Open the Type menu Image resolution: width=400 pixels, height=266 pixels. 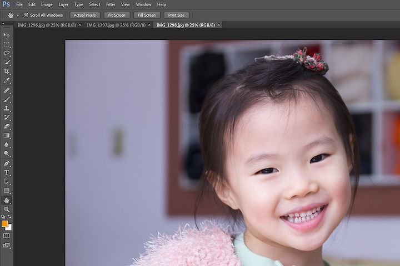[x=78, y=4]
